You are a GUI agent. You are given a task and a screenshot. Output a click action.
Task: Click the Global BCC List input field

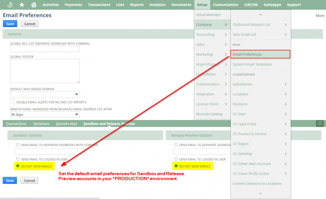point(45,49)
